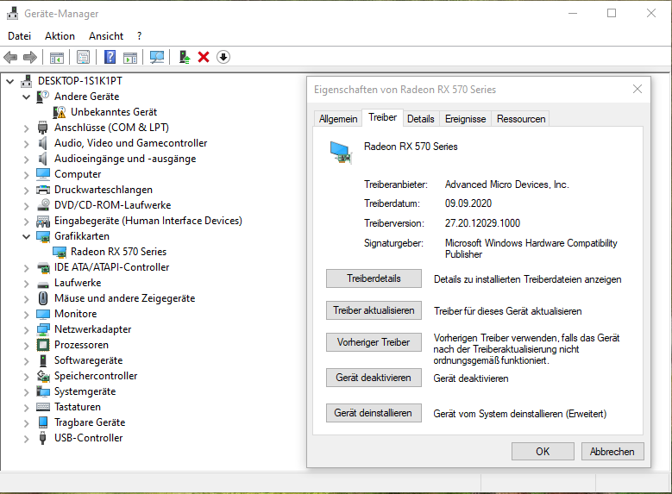
Task: Click driver version 27.20.12029.1000 text
Action: click(x=482, y=223)
